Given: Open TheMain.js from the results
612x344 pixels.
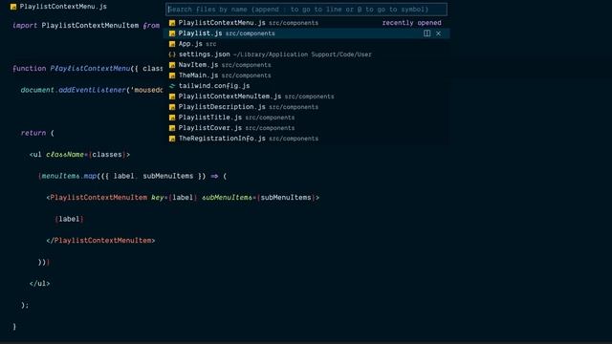Looking at the screenshot, I should (x=306, y=75).
